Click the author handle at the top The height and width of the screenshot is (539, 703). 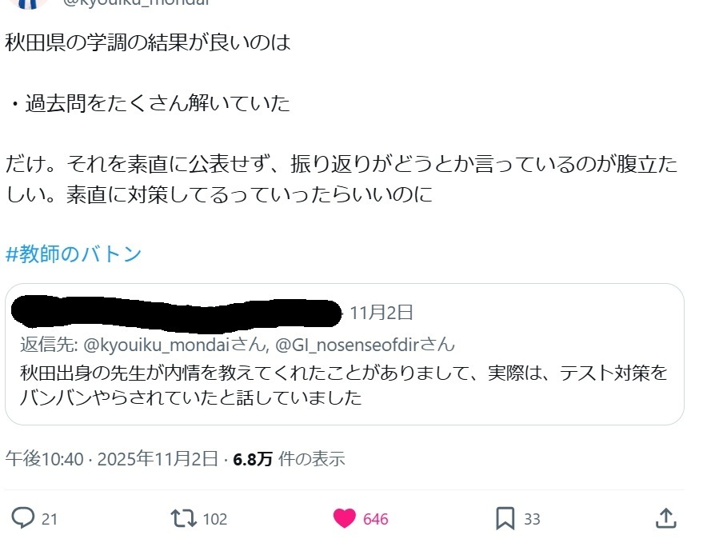(x=136, y=2)
